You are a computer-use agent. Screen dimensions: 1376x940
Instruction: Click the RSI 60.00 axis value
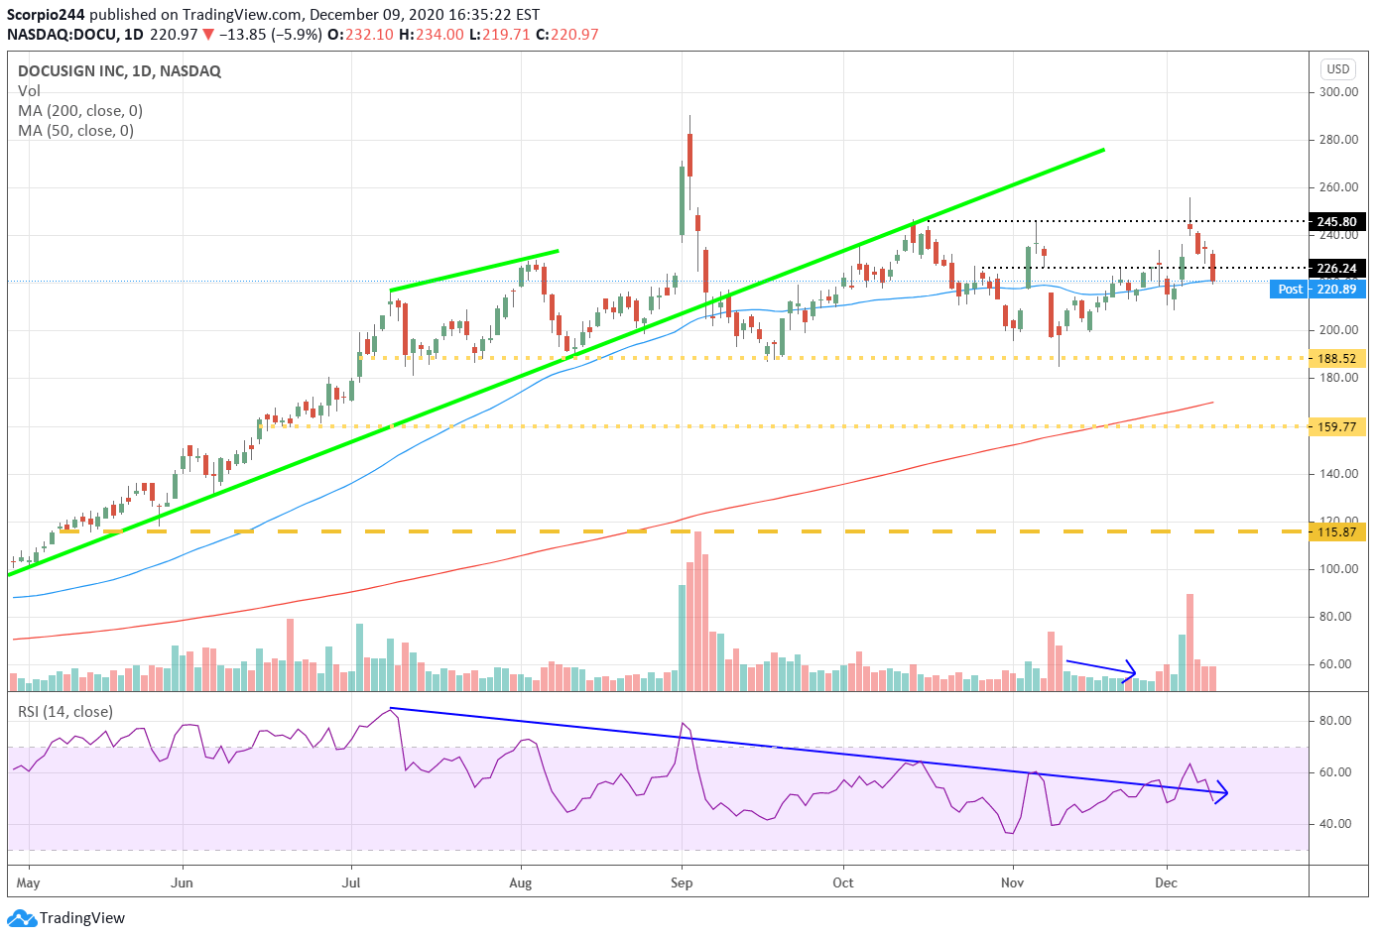(x=1335, y=771)
